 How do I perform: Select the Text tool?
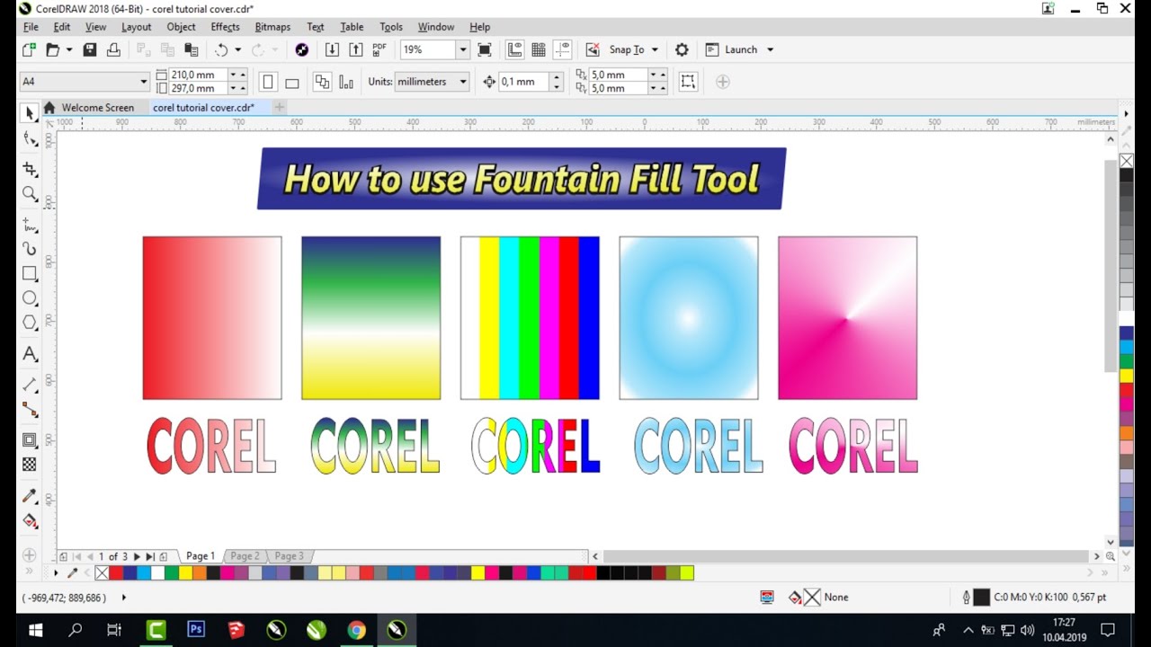point(30,353)
